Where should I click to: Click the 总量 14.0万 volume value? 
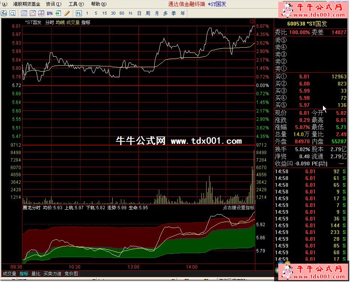(x=301, y=134)
